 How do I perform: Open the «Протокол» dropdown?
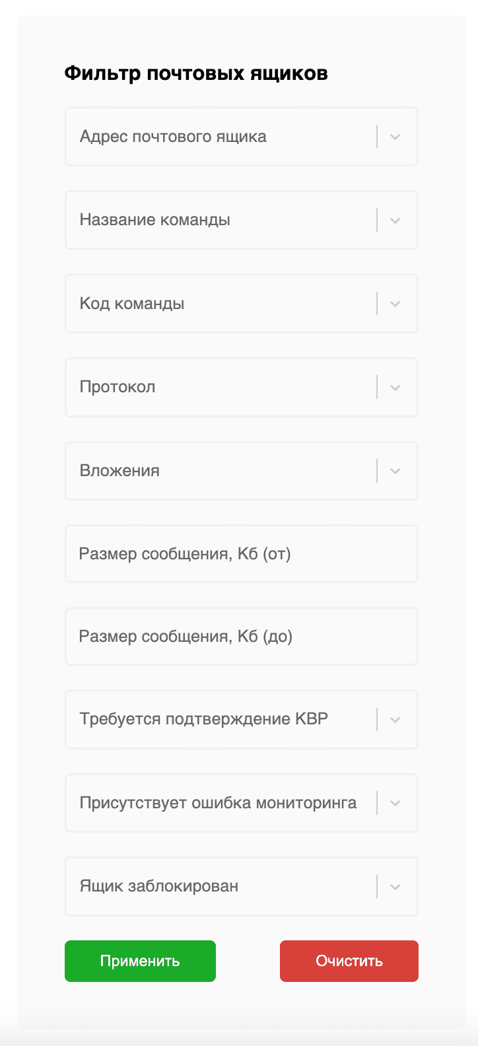pyautogui.click(x=241, y=387)
